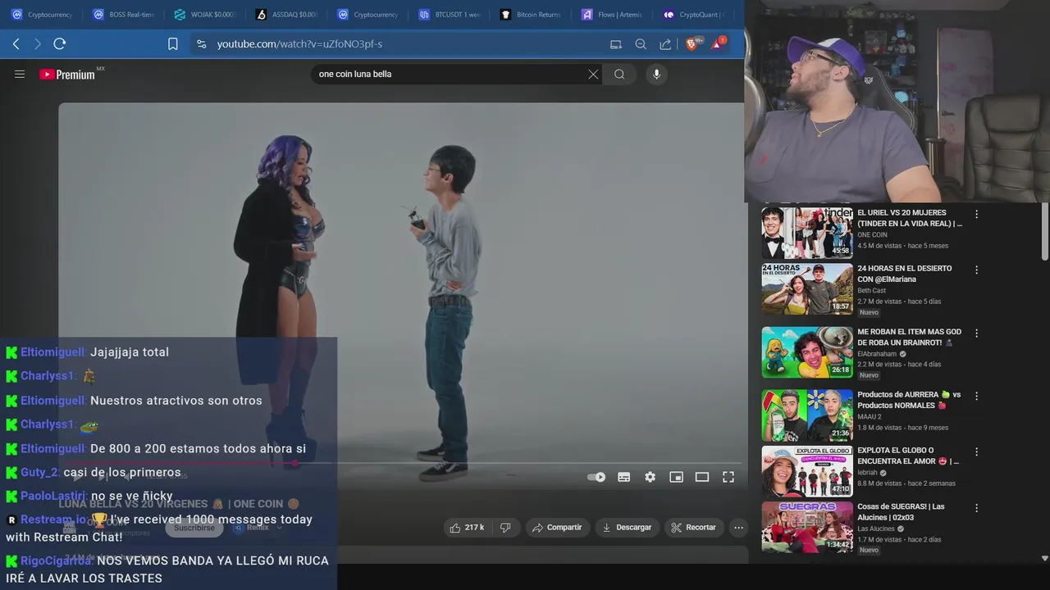This screenshot has width=1050, height=590.
Task: Switch to ASSDAQ $0.00 browser tab
Action: [286, 15]
